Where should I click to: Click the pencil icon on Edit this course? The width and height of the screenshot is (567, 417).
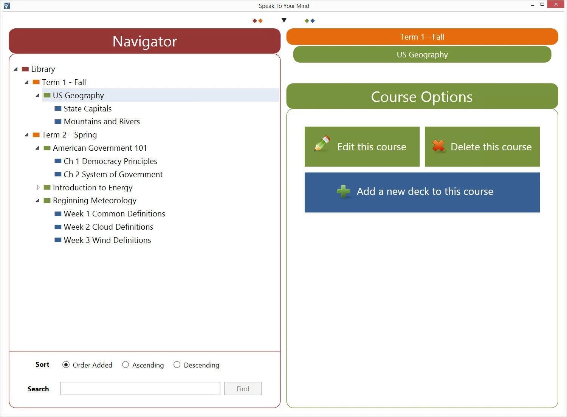coord(322,144)
